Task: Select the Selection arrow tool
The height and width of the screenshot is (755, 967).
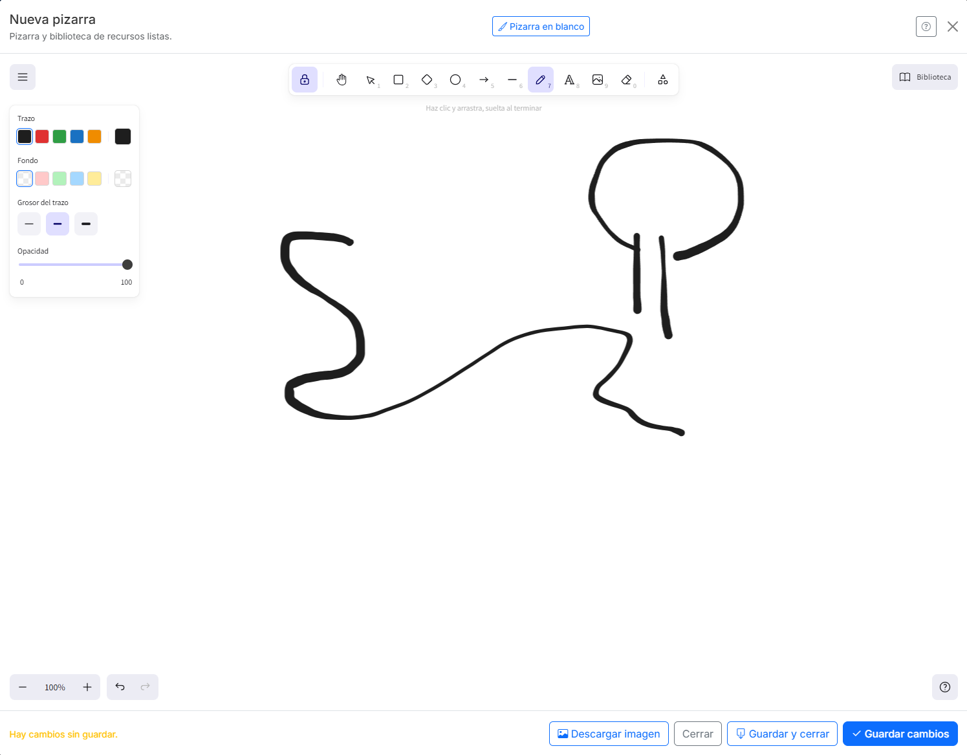Action: [x=370, y=80]
